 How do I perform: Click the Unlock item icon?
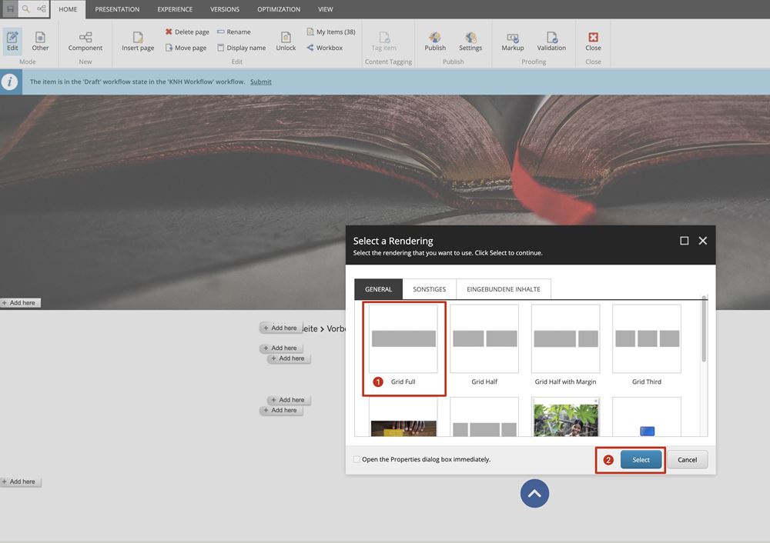pyautogui.click(x=286, y=37)
